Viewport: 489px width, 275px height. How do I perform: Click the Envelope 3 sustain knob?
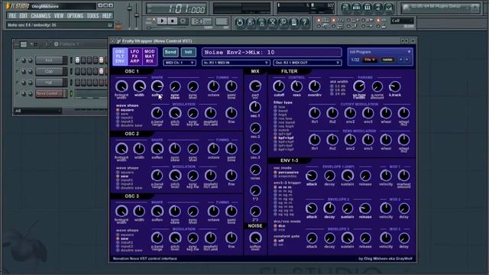(x=347, y=238)
